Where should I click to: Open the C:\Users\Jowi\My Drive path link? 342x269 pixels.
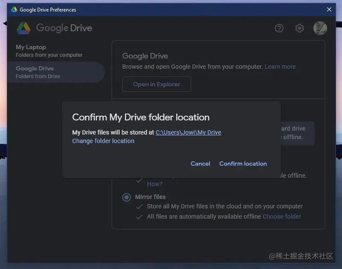tap(188, 132)
